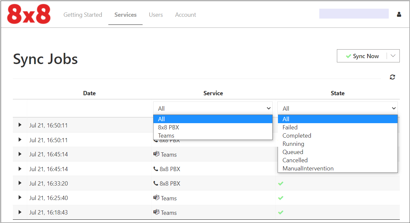410x223 pixels.
Task: Expand the Jul 21, 16:18:43 job row
Action: coord(20,212)
